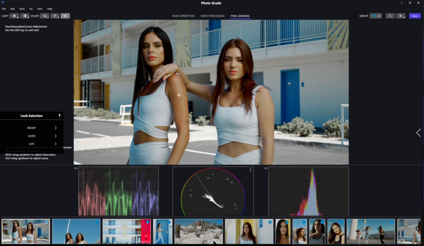Toggle group marker on first selected thumbnail
424x246 pixels.
(x=46, y=222)
